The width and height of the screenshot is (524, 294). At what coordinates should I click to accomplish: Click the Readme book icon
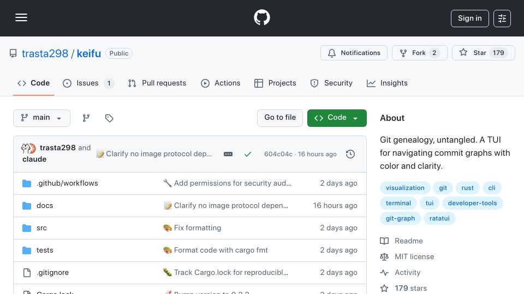[384, 241]
